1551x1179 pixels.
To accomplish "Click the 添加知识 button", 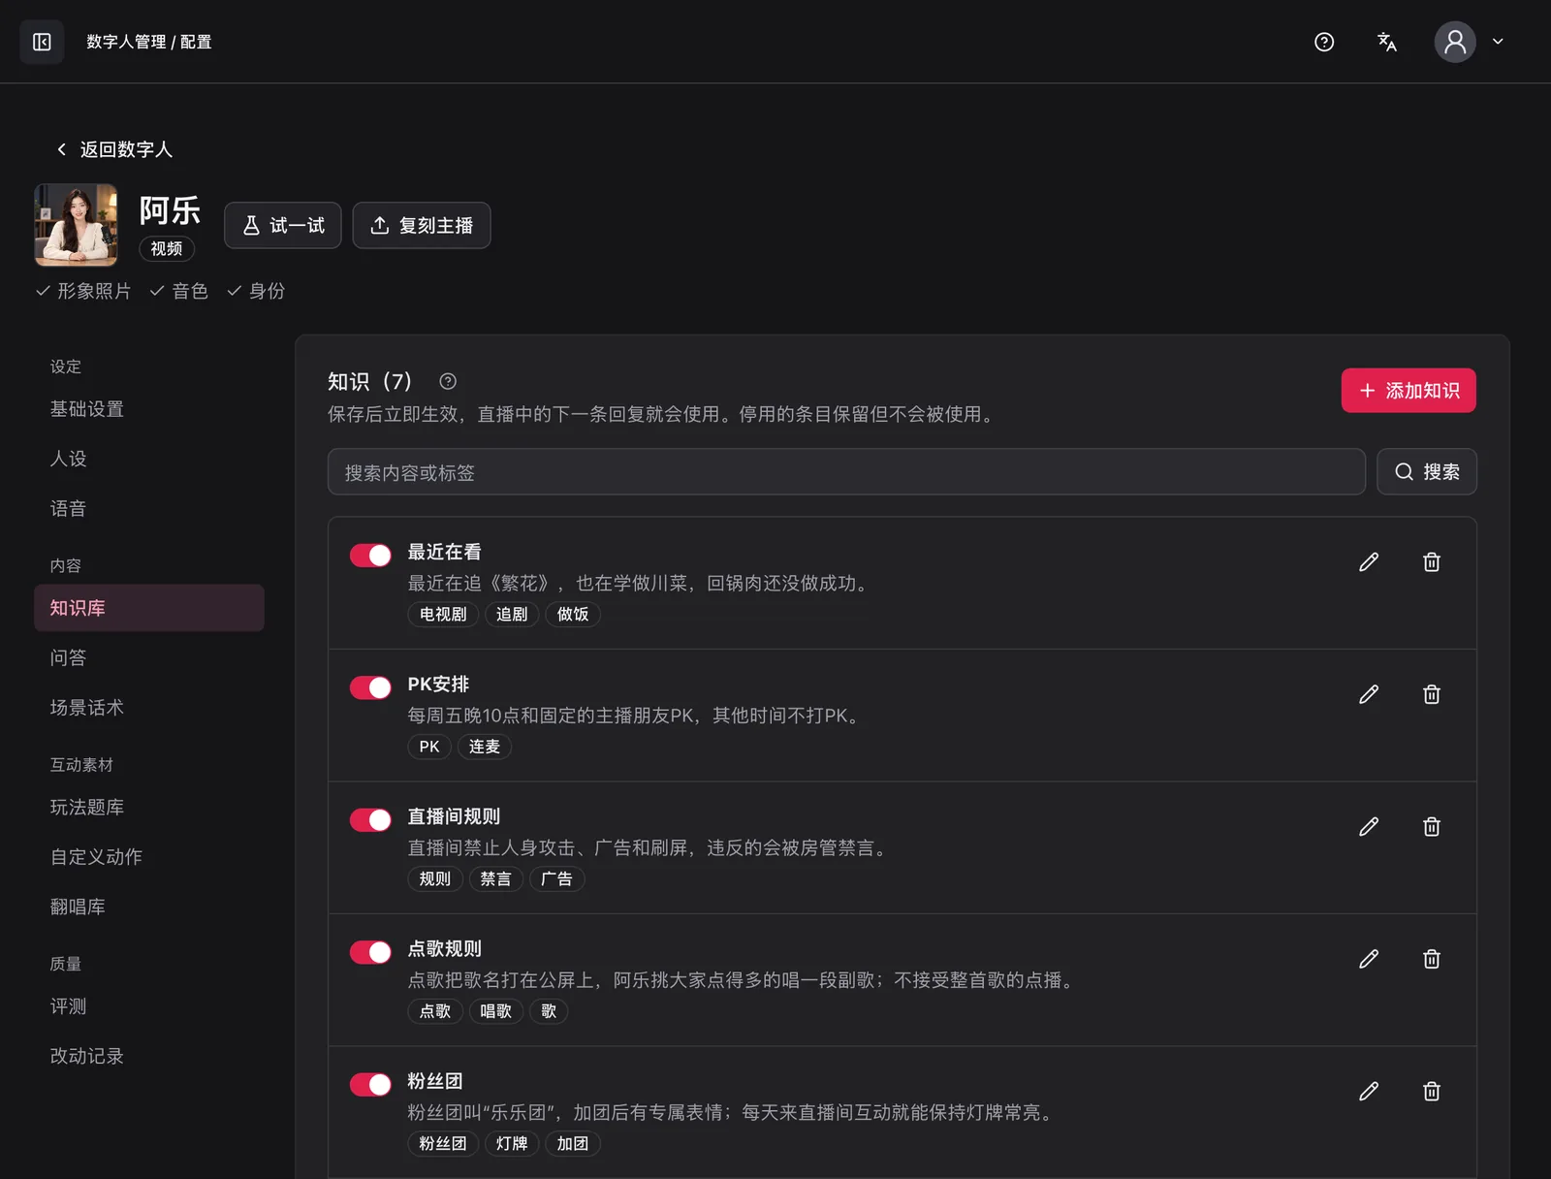I will [x=1409, y=391].
